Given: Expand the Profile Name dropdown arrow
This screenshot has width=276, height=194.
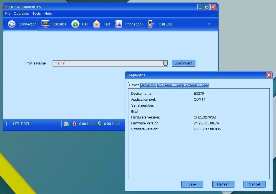Looking at the screenshot, I should [x=165, y=63].
